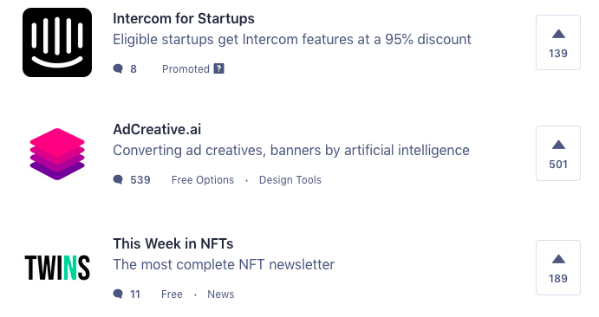
Task: Open the TWINS logo thumbnail
Action: [57, 268]
